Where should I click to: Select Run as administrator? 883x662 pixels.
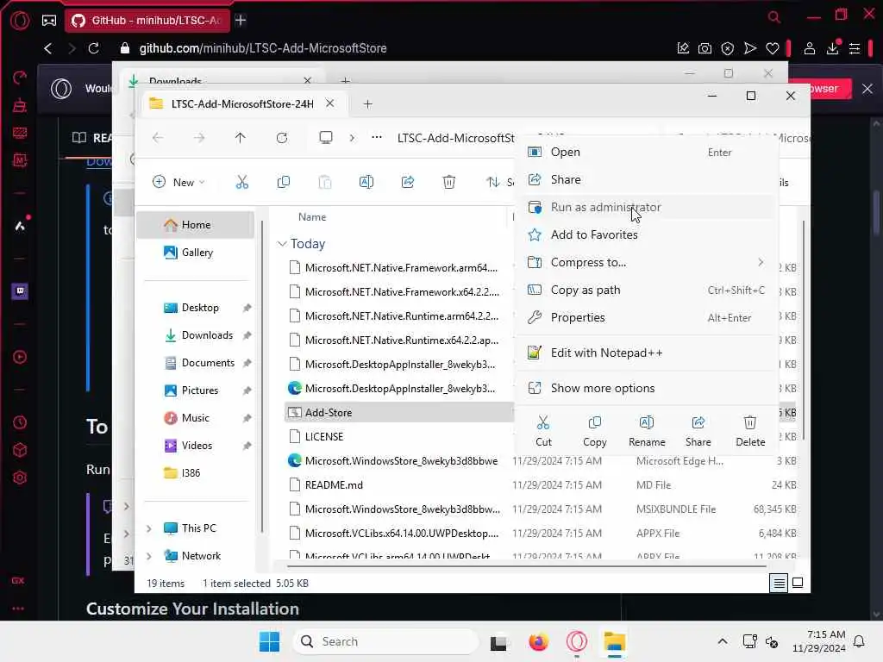647,207
